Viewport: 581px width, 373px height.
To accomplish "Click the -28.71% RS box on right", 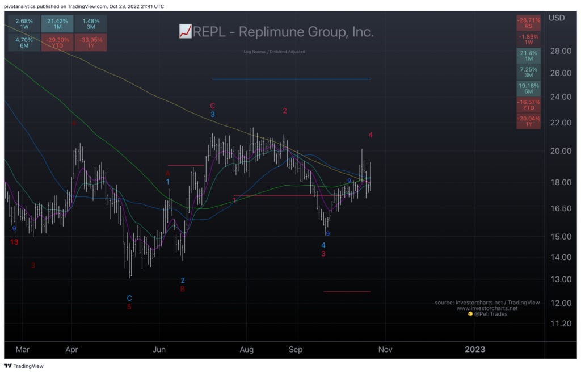I will click(x=528, y=23).
